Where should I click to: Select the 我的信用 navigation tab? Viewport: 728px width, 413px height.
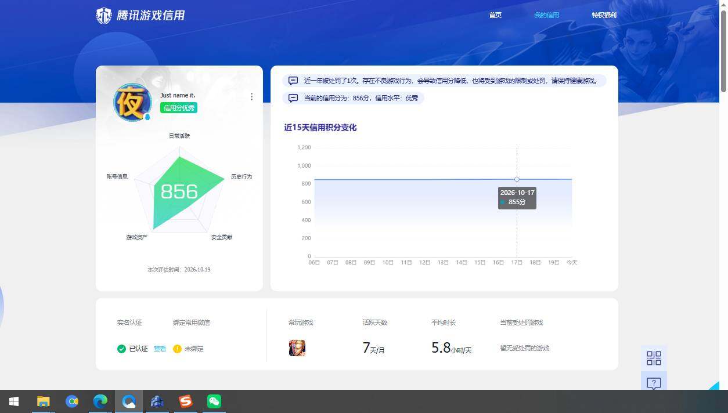pyautogui.click(x=546, y=15)
